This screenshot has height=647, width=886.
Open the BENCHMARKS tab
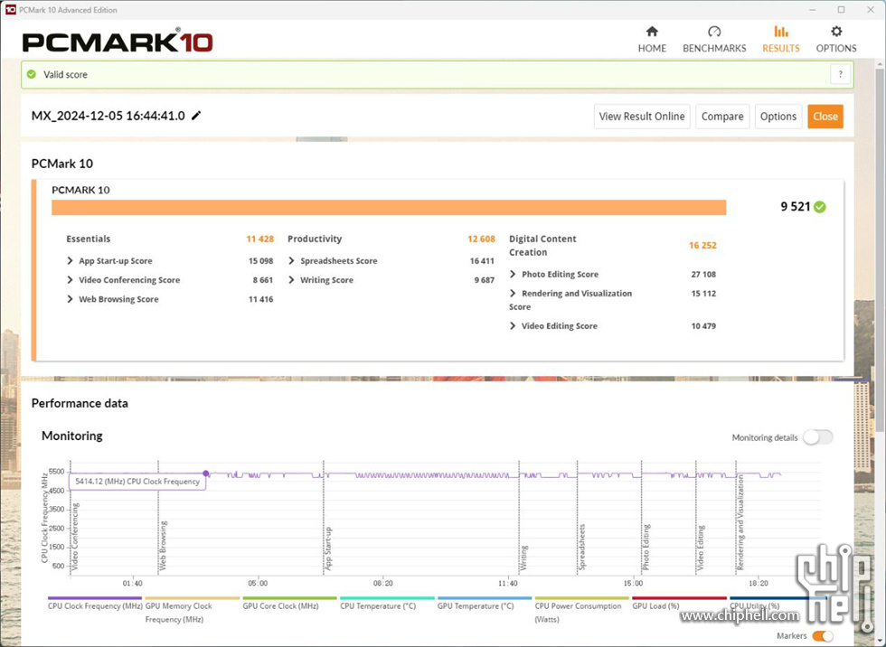pos(713,40)
